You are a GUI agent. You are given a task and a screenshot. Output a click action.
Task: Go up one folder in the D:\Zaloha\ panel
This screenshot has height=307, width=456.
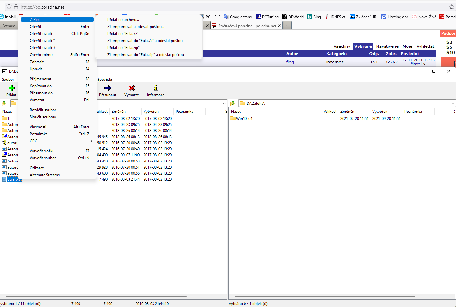[233, 103]
